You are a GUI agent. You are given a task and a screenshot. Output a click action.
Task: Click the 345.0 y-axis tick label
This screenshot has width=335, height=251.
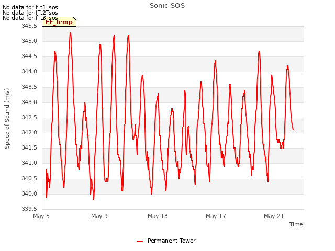[29, 41]
